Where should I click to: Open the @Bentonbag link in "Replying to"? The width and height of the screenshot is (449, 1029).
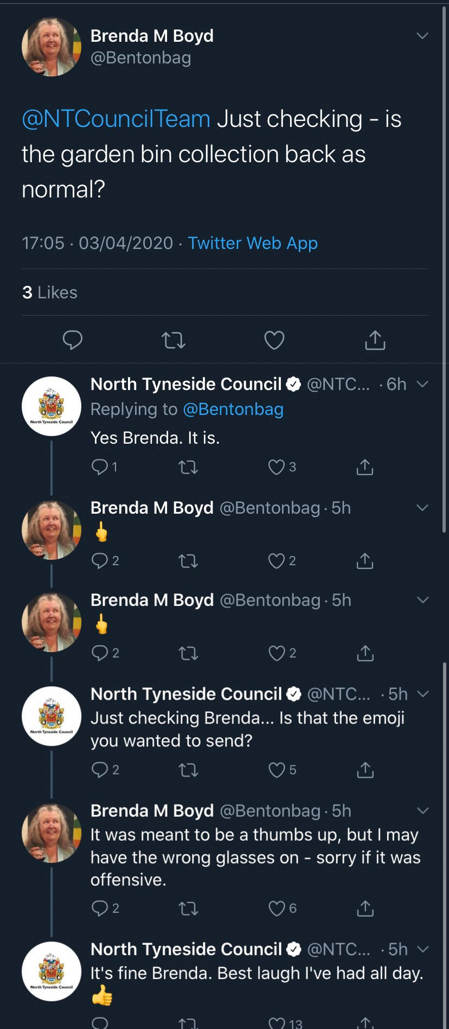(233, 409)
